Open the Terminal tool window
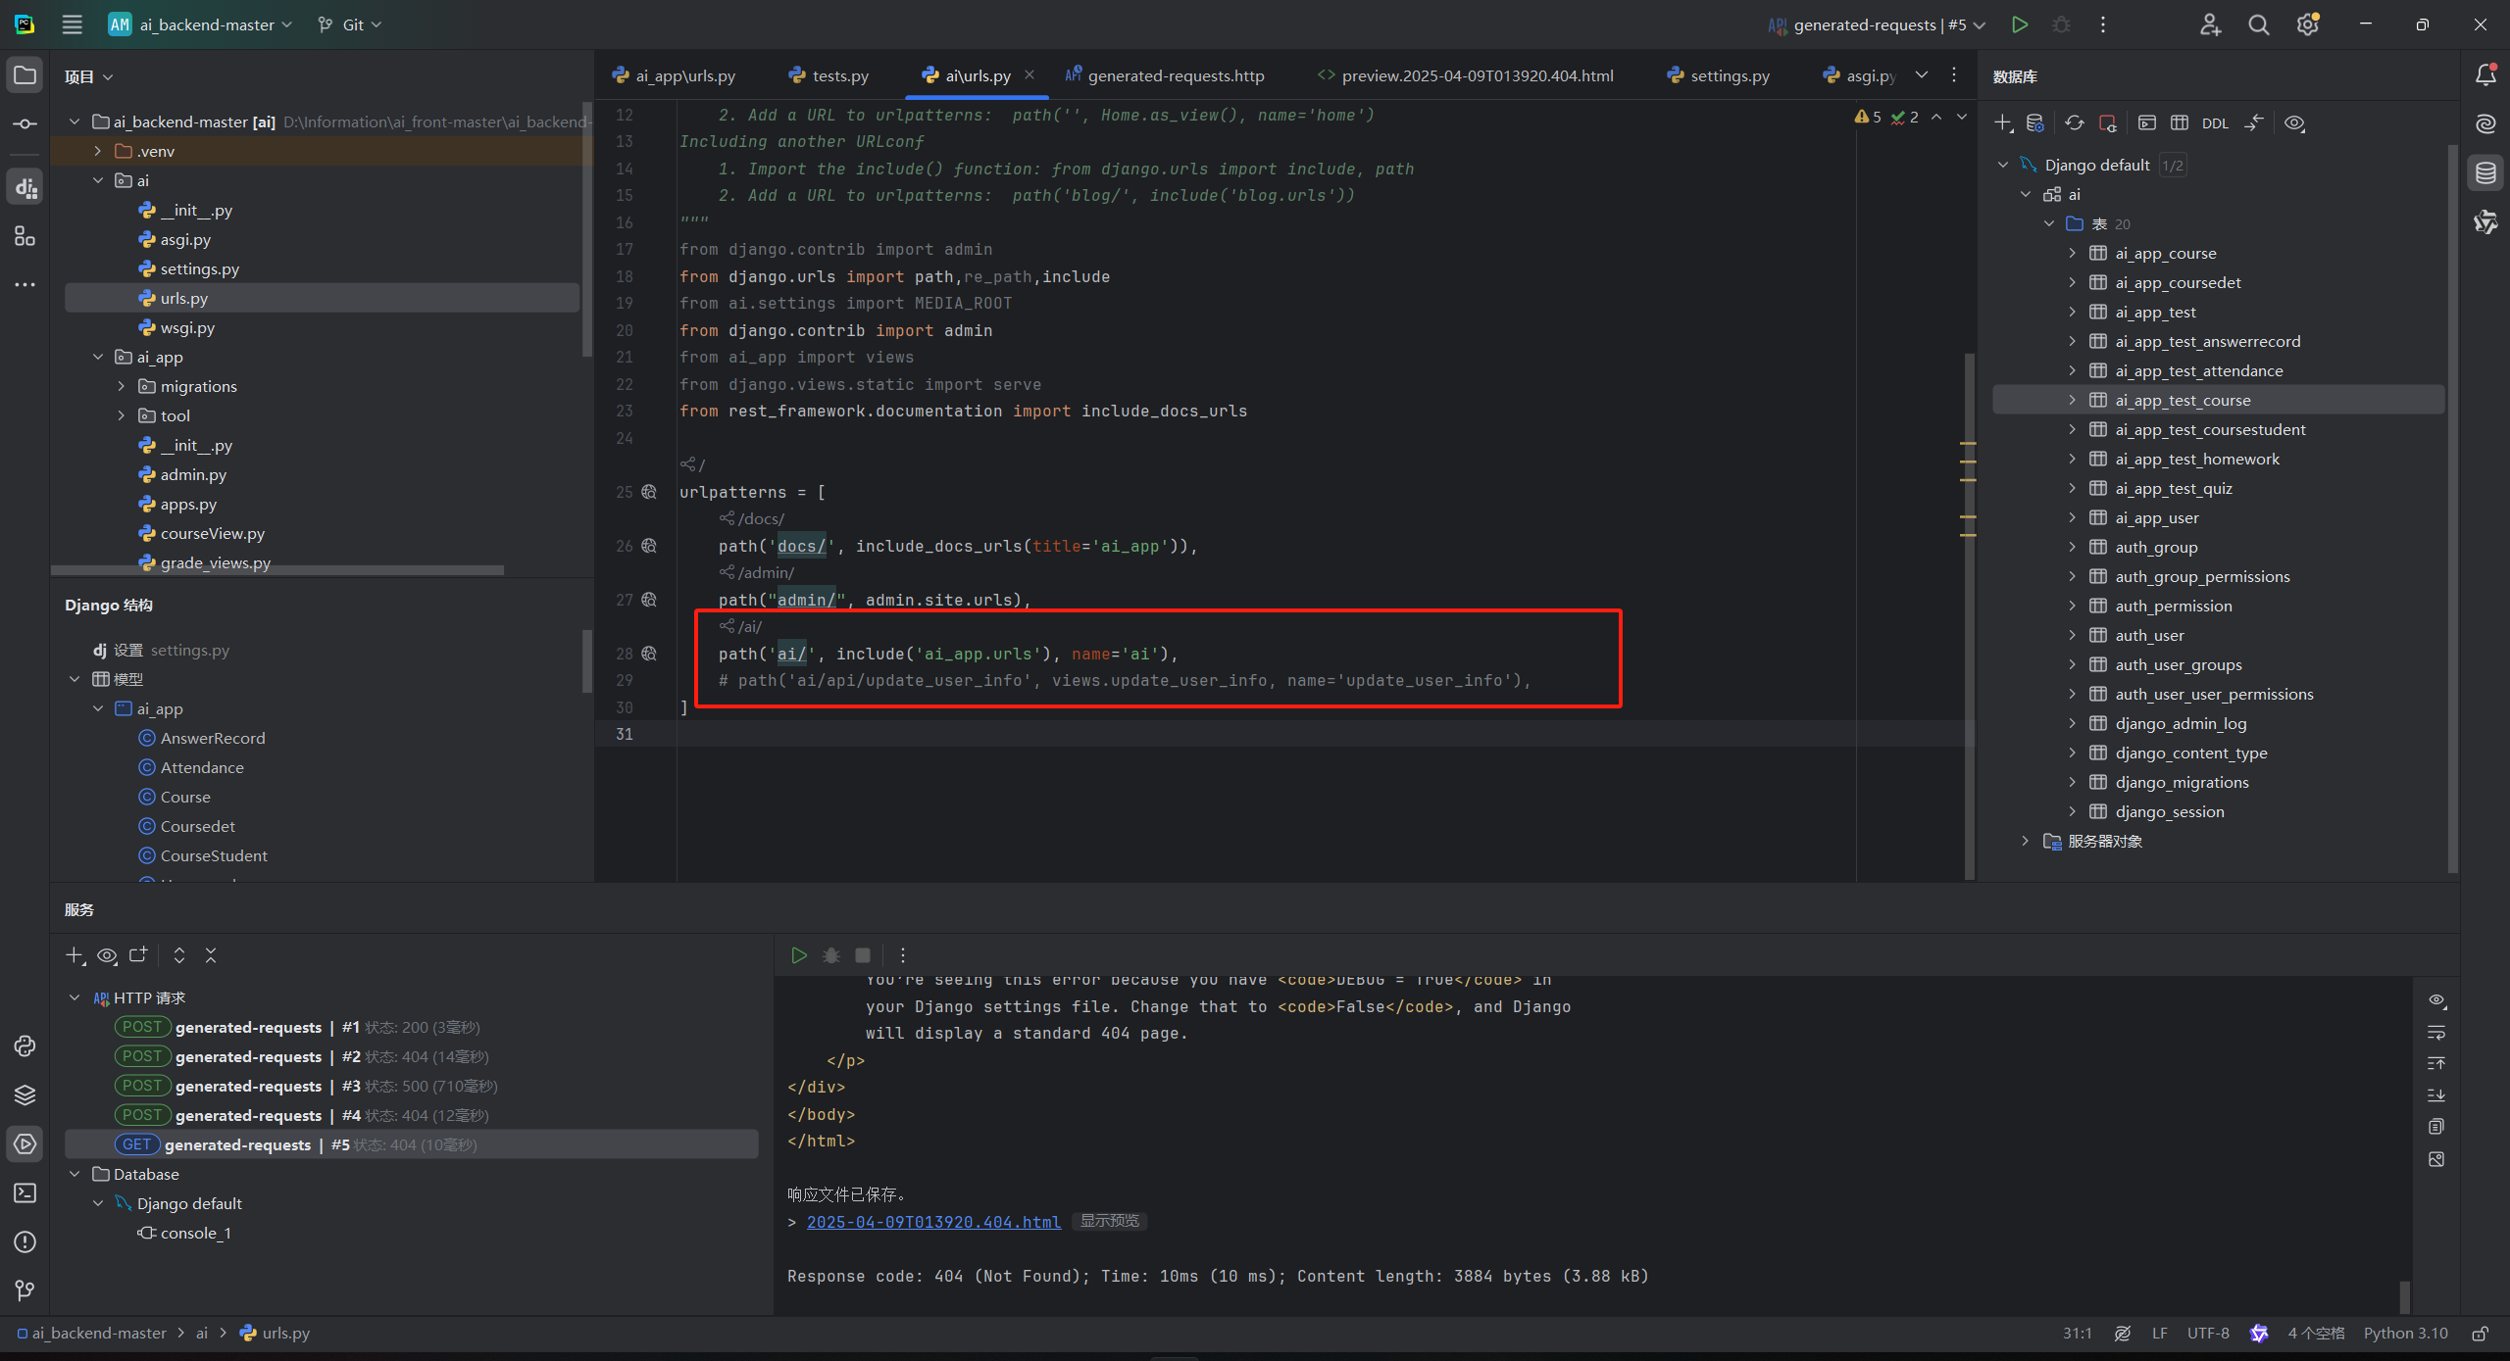The image size is (2510, 1361). (x=25, y=1192)
